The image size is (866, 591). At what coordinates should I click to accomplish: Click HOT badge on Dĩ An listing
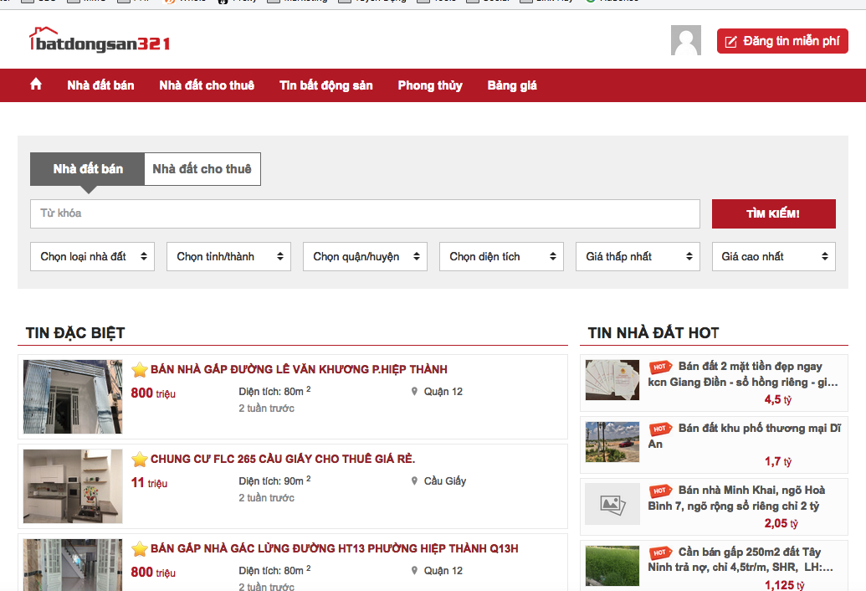(660, 429)
